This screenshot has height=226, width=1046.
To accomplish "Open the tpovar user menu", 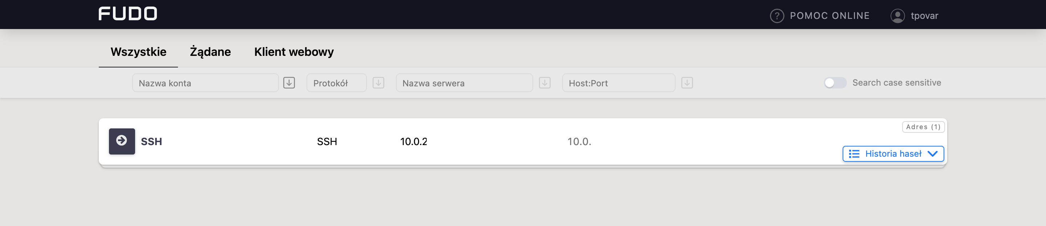I will (x=924, y=16).
